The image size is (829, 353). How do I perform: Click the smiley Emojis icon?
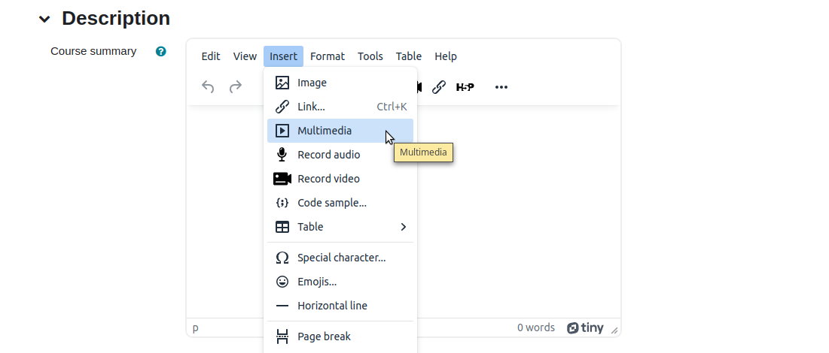coord(282,282)
